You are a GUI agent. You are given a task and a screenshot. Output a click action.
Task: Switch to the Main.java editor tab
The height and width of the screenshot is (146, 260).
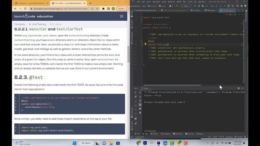(211, 10)
